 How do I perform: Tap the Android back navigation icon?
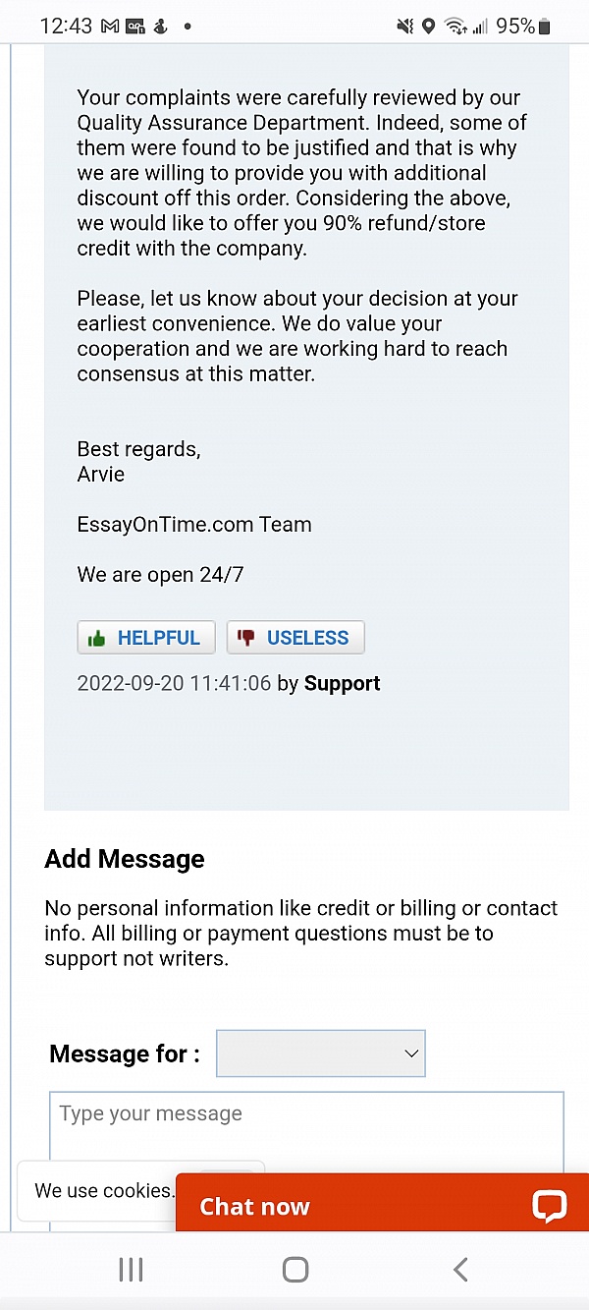click(x=460, y=1269)
